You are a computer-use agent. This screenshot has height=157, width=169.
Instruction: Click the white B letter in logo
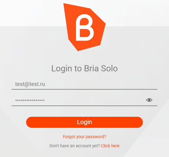[x=85, y=27]
